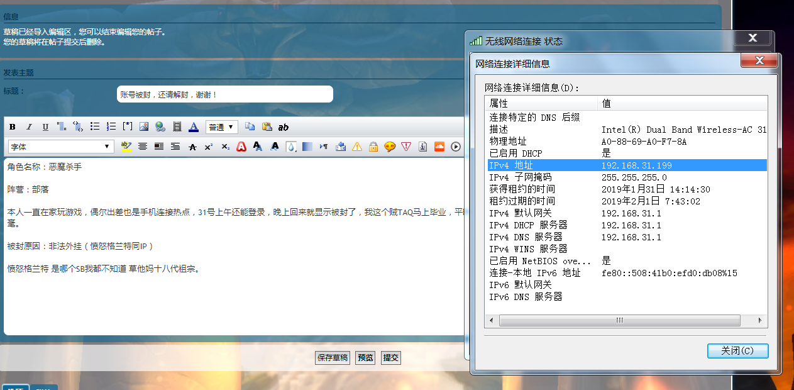The width and height of the screenshot is (794, 390).
Task: Toggle bold formatting in the editor
Action: click(12, 127)
